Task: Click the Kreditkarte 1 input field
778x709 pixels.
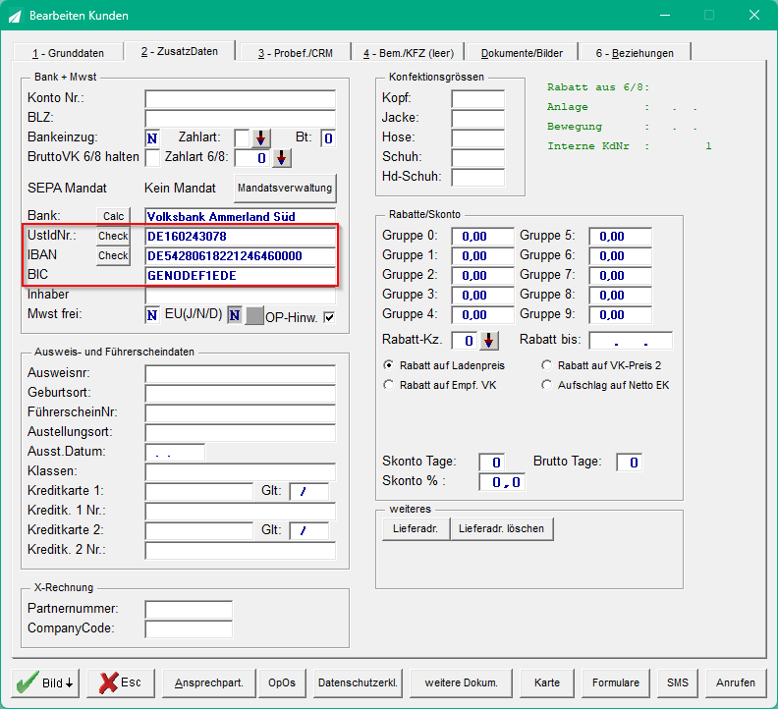Action: (x=199, y=491)
